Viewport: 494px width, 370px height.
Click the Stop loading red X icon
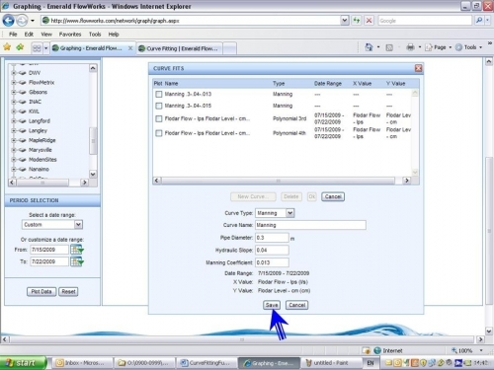[x=370, y=21]
